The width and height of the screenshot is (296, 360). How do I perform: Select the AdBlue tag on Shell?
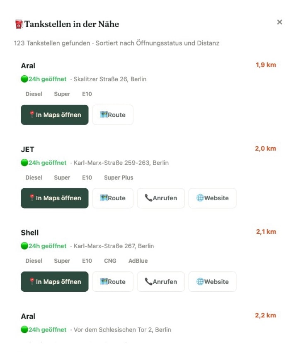coord(138,261)
